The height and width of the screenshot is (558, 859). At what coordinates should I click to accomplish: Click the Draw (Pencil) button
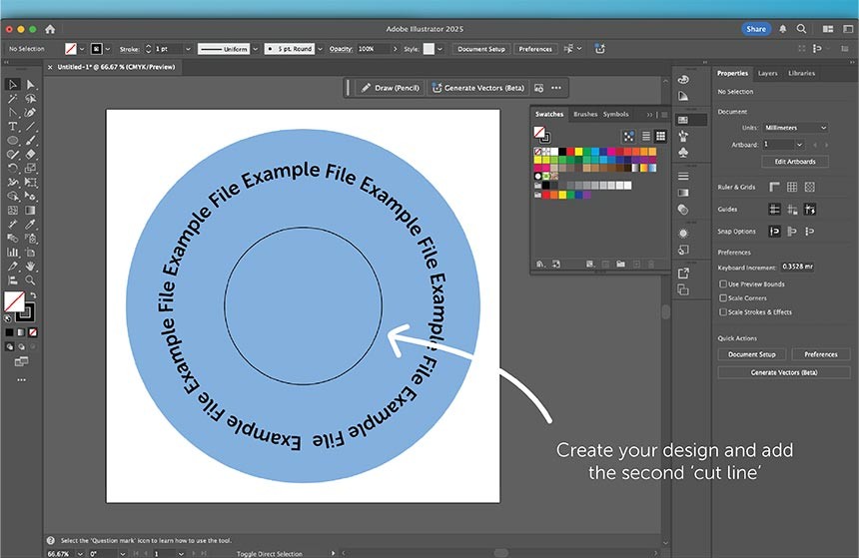coord(391,88)
